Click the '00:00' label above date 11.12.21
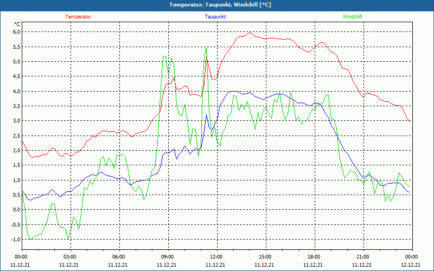Screen dimensions: 434x271 [x=22, y=257]
